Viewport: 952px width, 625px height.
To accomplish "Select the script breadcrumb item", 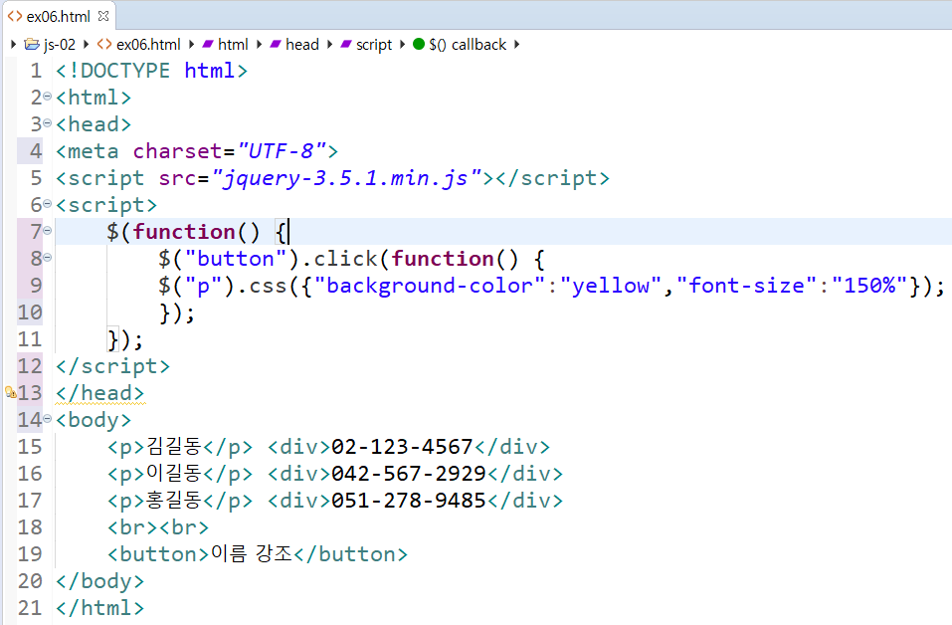I will pyautogui.click(x=374, y=45).
